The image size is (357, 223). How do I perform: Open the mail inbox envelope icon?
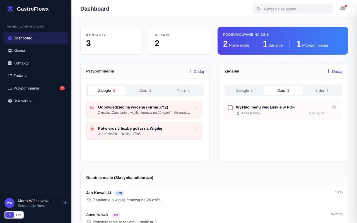(x=343, y=8)
